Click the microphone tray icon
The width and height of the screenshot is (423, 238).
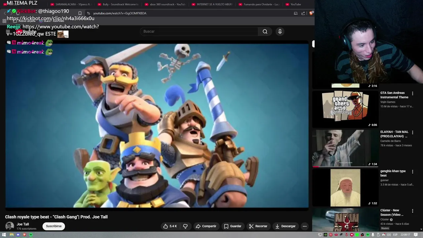tap(373, 235)
